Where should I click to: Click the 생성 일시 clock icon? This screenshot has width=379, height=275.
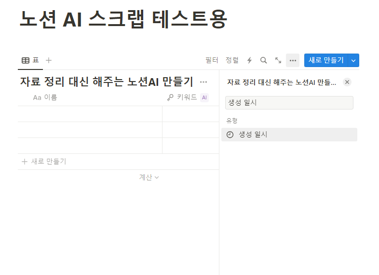230,135
